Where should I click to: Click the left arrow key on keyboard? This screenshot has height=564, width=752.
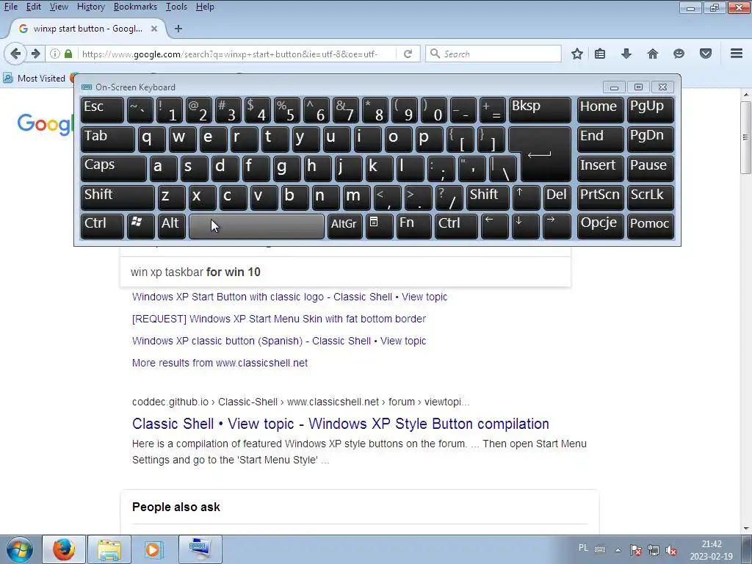pyautogui.click(x=494, y=226)
